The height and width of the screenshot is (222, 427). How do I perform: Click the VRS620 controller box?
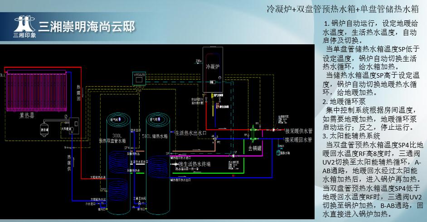click(x=139, y=79)
